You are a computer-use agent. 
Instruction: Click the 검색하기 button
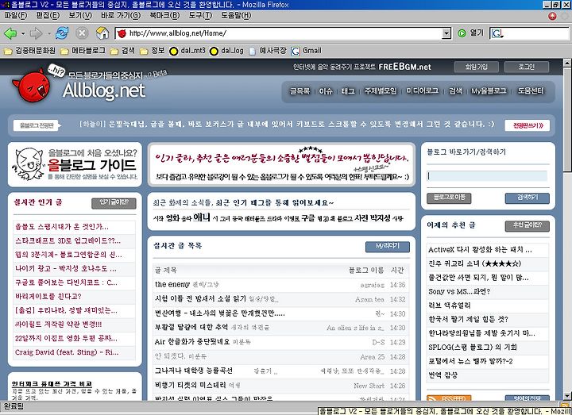(x=528, y=198)
